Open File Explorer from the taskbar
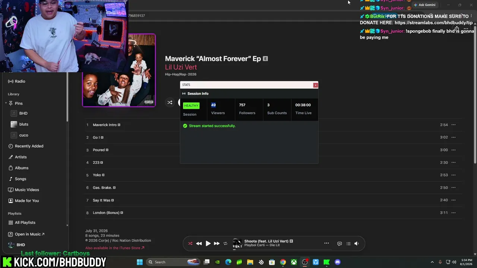Viewport: 477px width, 268px height. pyautogui.click(x=250, y=262)
